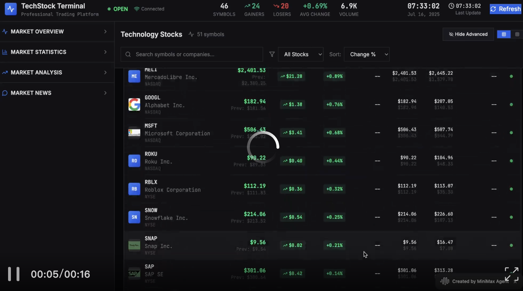Click the Market Overview pulse icon
The width and height of the screenshot is (523, 291).
tap(5, 32)
